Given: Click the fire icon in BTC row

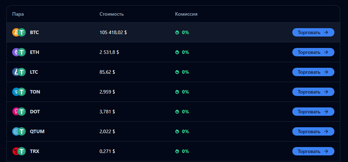Looking at the screenshot, I should (177, 33).
